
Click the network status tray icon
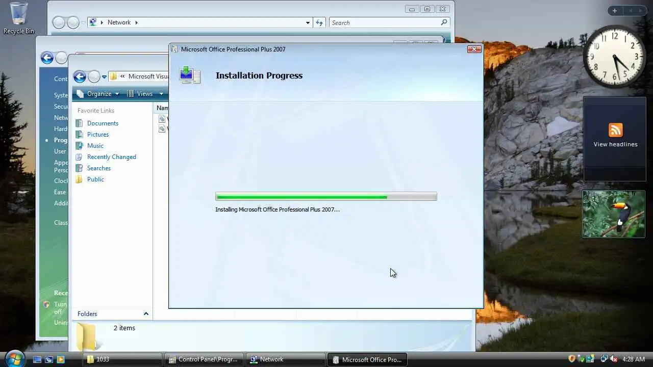(x=604, y=359)
